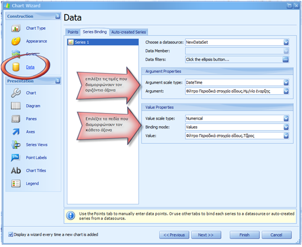Viewport: 302px width, 247px height.
Task: Open the Chart Type icon in Construction
Action: tap(16, 28)
